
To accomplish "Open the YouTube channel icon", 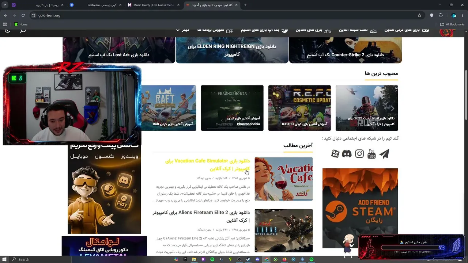I will click(x=371, y=154).
